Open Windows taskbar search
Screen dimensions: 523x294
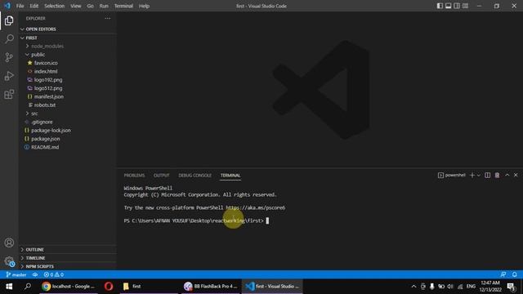point(28,287)
